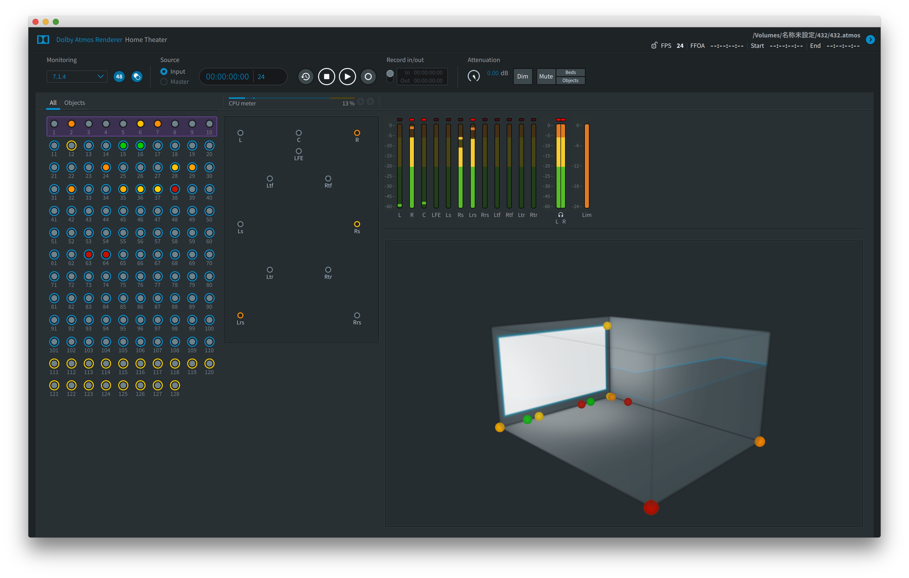Click the blue spatial coding icon

137,77
